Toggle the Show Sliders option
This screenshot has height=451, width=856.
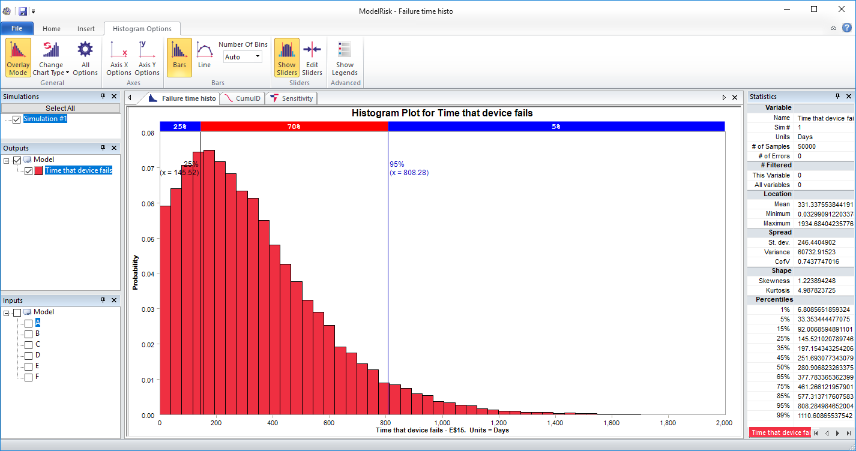[x=286, y=57]
